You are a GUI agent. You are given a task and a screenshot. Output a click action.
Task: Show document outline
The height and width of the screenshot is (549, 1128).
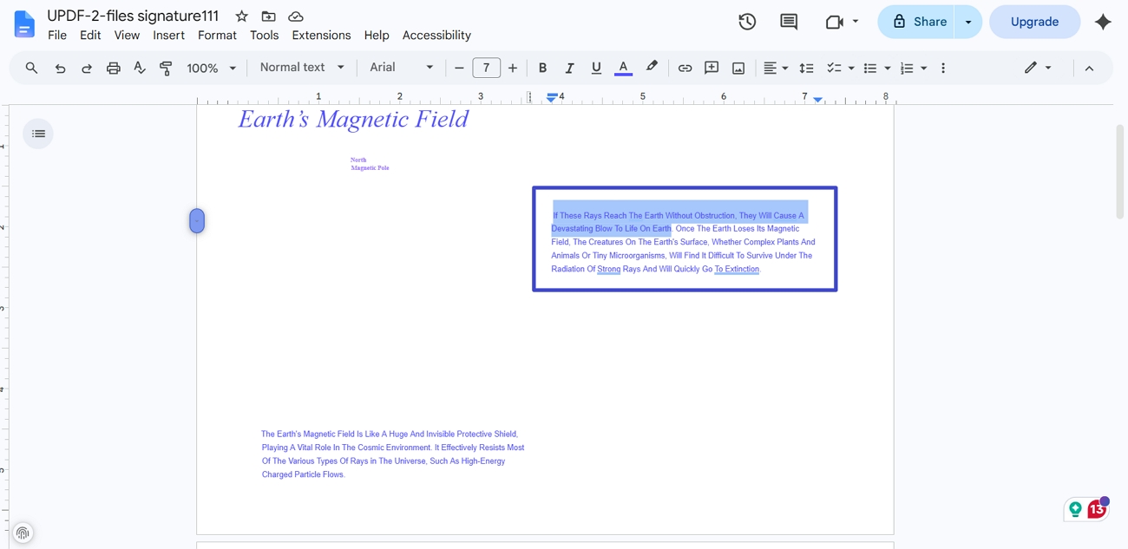pos(38,134)
